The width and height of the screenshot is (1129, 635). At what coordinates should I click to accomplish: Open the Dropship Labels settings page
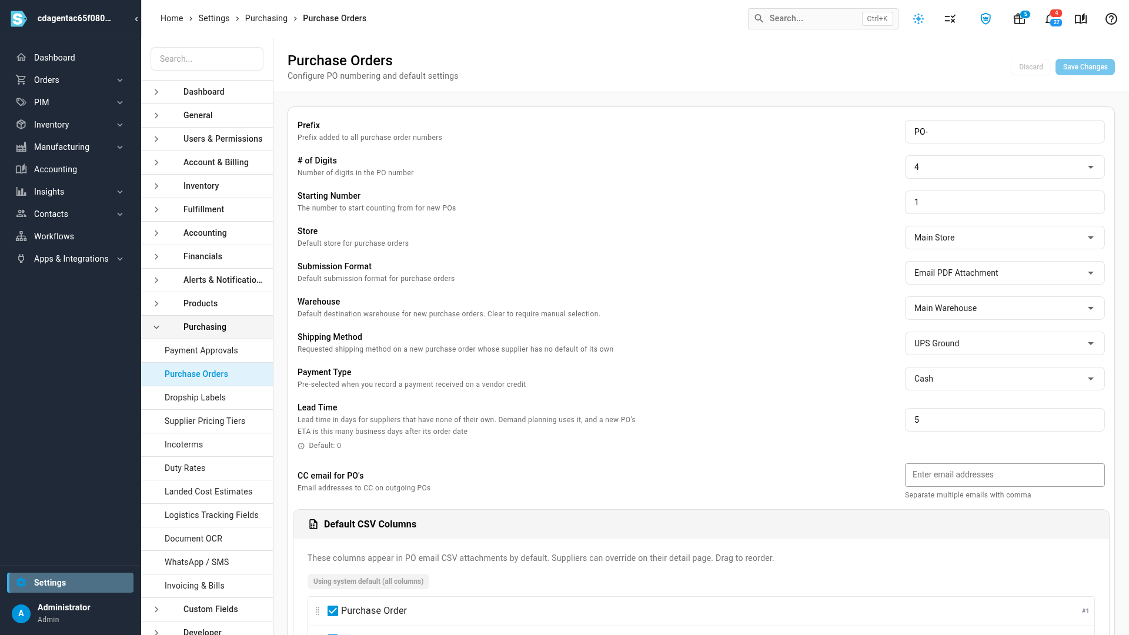point(207,397)
